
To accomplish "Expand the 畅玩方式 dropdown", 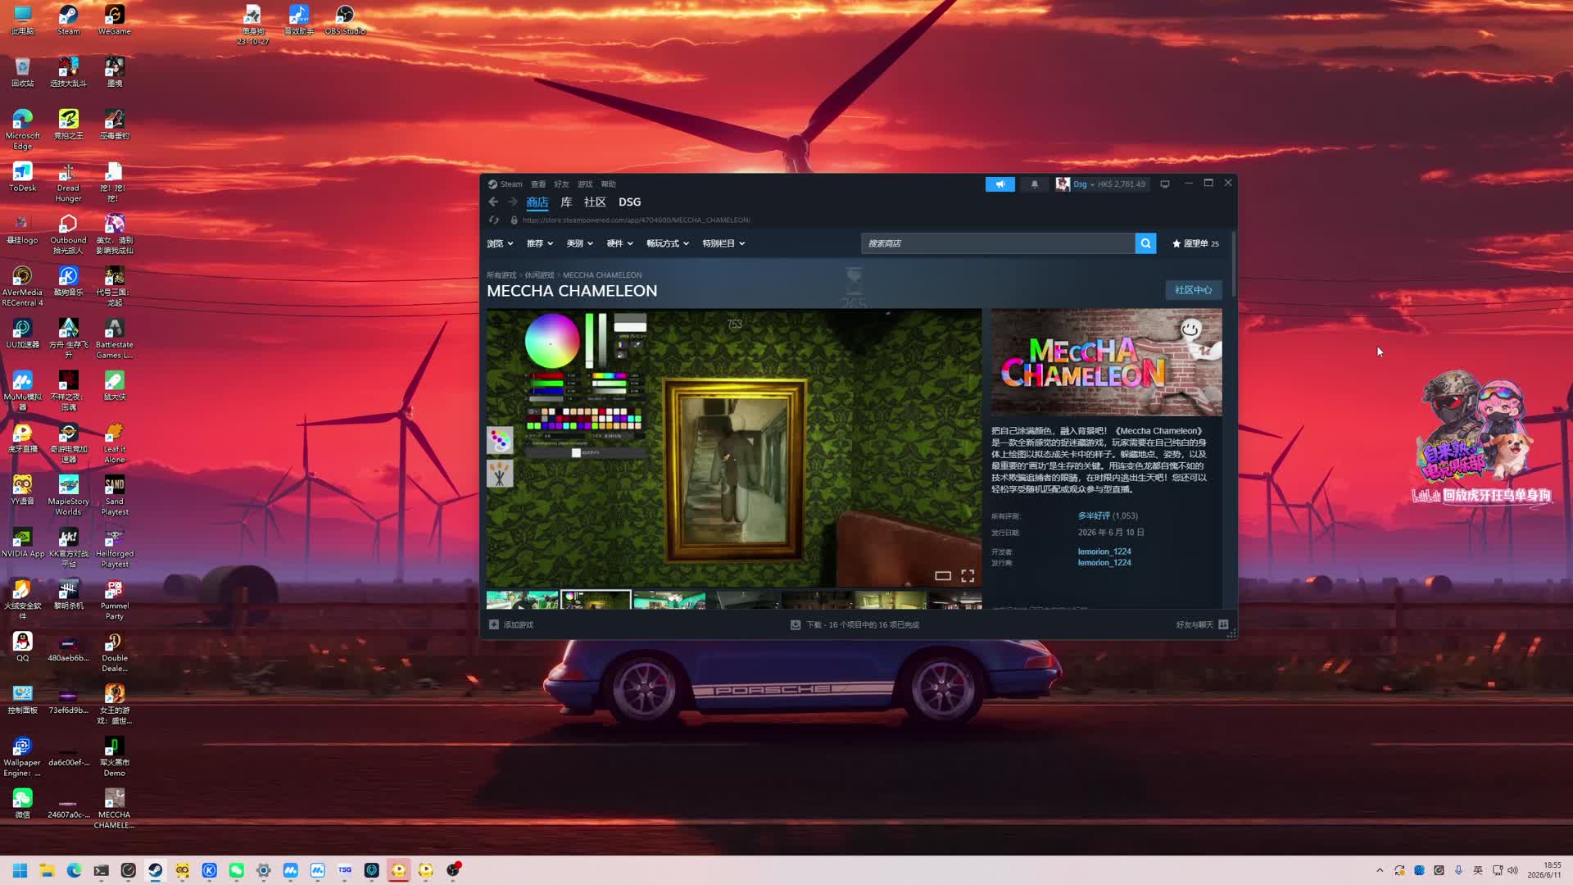I will 668,243.
